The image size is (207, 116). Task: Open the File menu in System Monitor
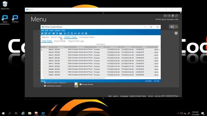(x=42, y=30)
